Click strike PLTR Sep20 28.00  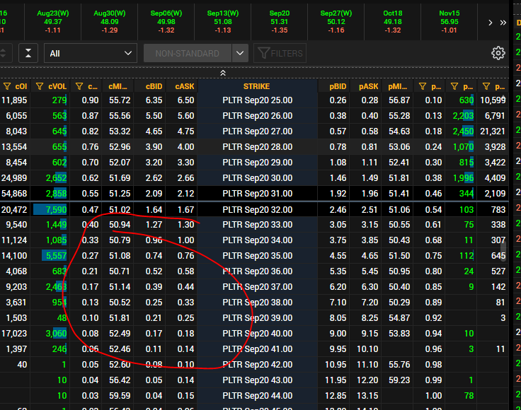click(x=258, y=147)
